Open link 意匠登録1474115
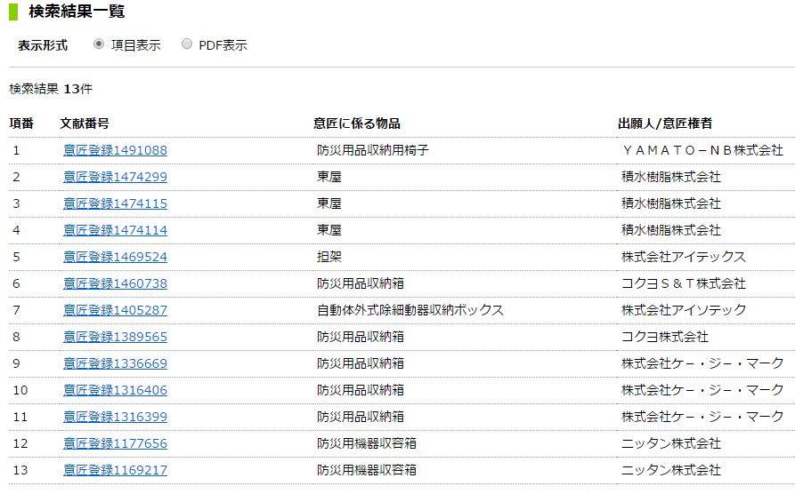This screenshot has width=795, height=494. pos(115,203)
